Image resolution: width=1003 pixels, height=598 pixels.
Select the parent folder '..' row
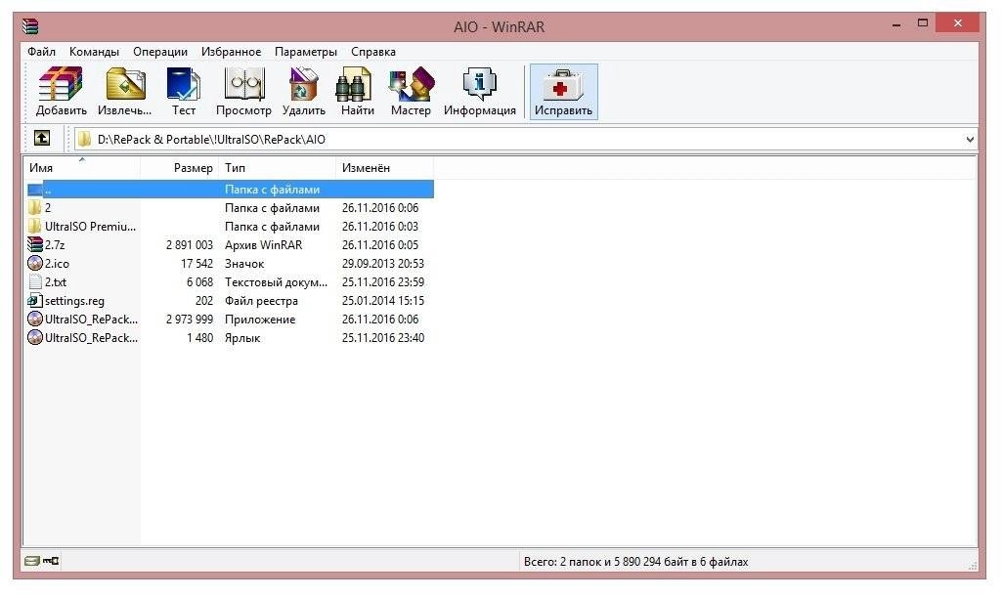pos(229,190)
